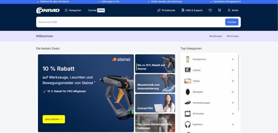
Task: Expand Smartphones chevron arrow
Action: pyautogui.click(x=233, y=59)
